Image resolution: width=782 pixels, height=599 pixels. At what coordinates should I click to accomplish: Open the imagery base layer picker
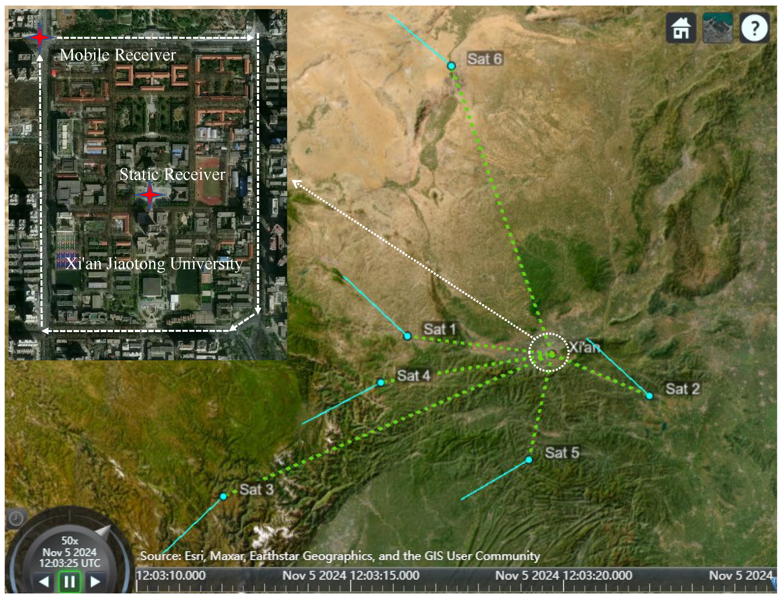(718, 28)
